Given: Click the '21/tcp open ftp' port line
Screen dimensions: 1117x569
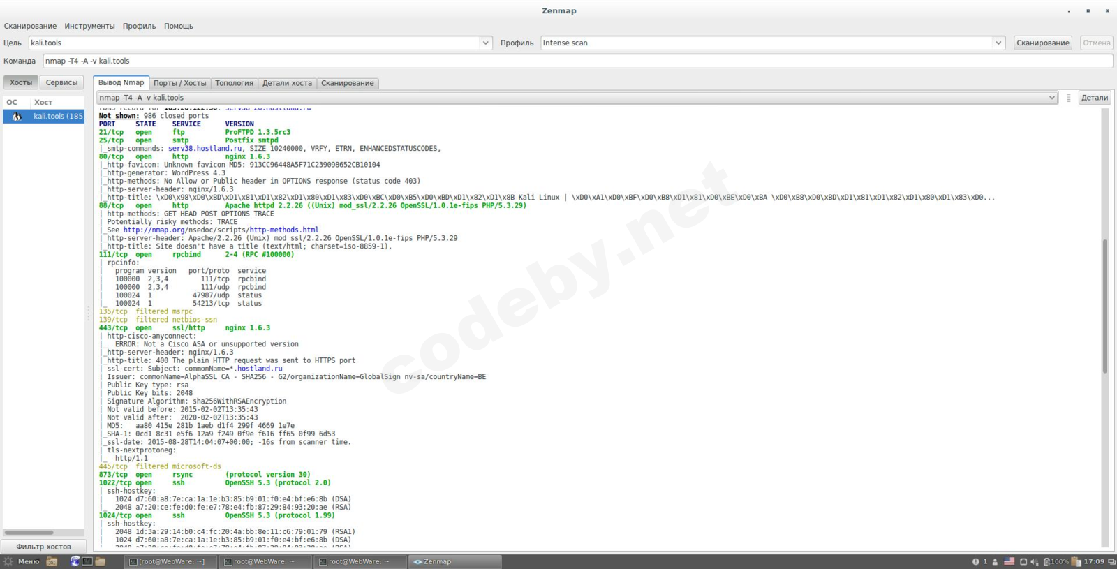Looking at the screenshot, I should tap(195, 132).
